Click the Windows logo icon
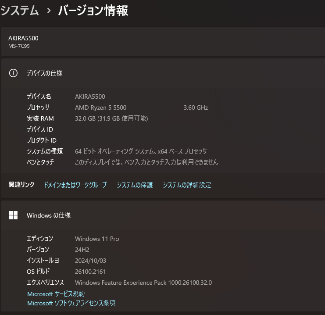 [x=13, y=215]
